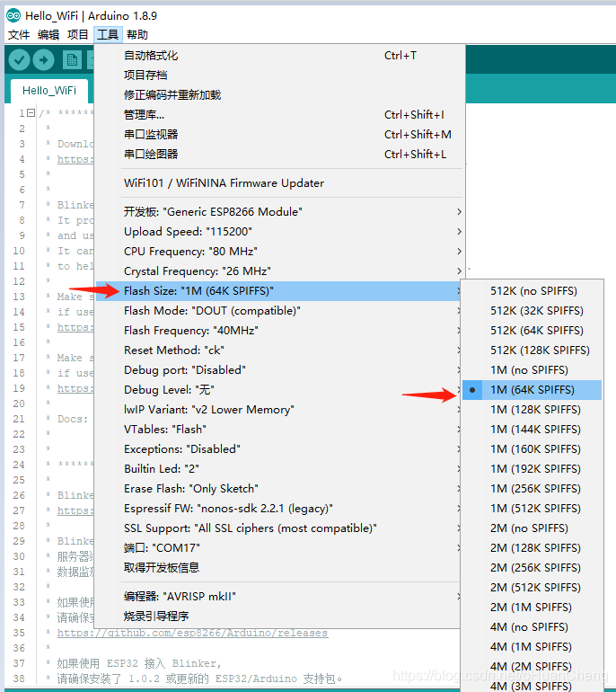Viewport: 616px width, 692px height.
Task: Select 4M (1M SPIFFS) flash size
Action: tap(532, 647)
